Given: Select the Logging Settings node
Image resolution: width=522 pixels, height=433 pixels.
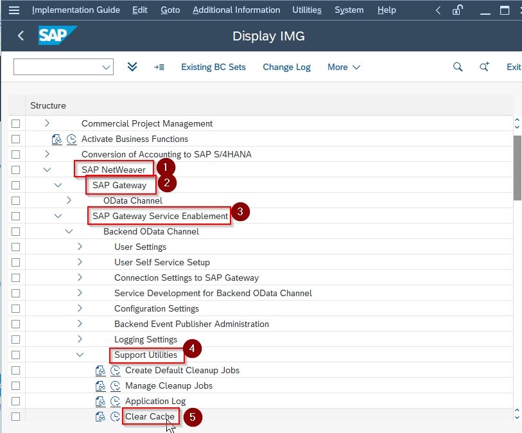Looking at the screenshot, I should (x=146, y=340).
